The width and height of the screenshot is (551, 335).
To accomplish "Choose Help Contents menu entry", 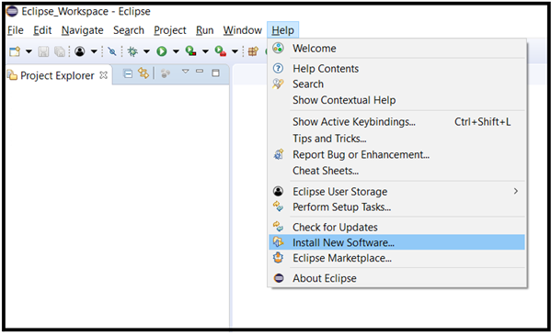I will pos(396,69).
